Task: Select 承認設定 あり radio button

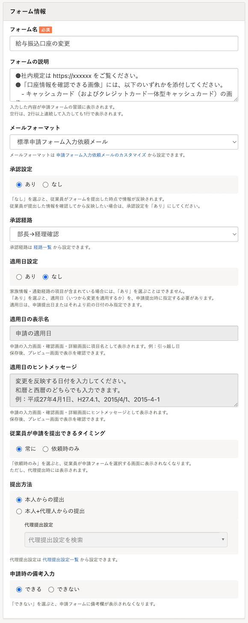Action: [19, 185]
